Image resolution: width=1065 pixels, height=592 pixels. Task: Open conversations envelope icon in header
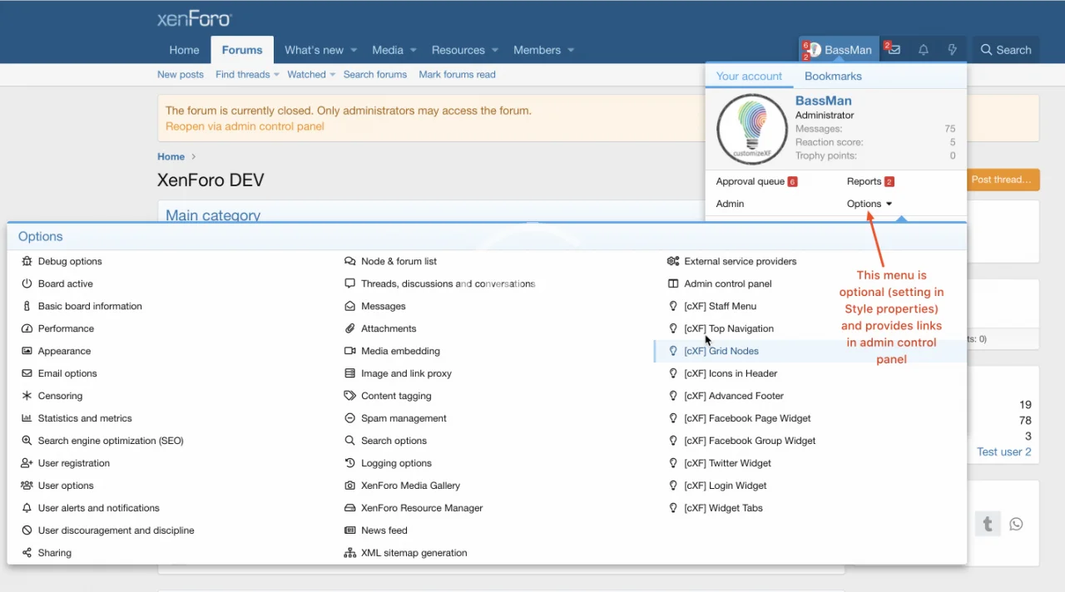pos(894,50)
